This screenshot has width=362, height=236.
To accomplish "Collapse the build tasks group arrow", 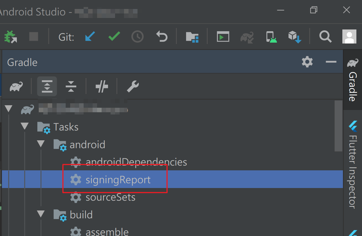I will tap(41, 214).
